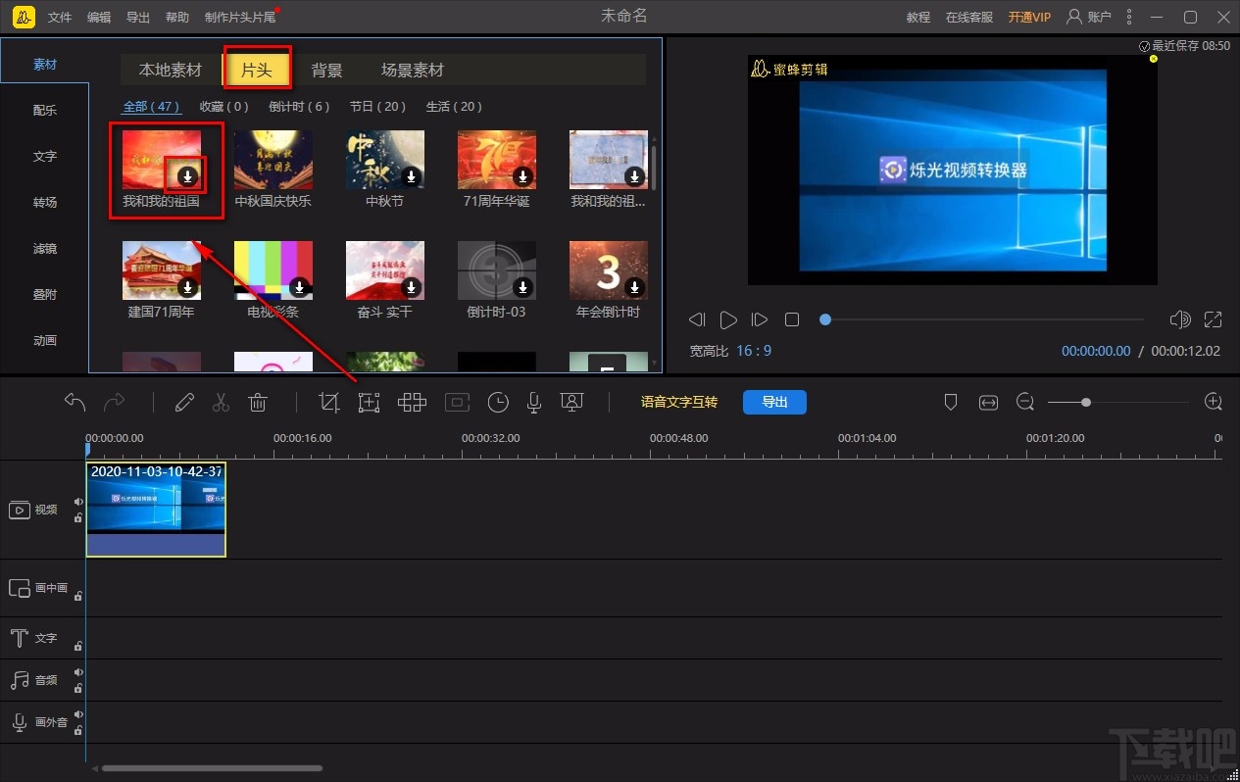This screenshot has height=782, width=1240.
Task: Mute the 音频 track speaker
Action: pos(78,672)
